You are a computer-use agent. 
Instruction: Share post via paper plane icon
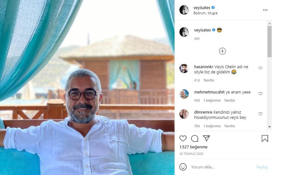(x=206, y=138)
